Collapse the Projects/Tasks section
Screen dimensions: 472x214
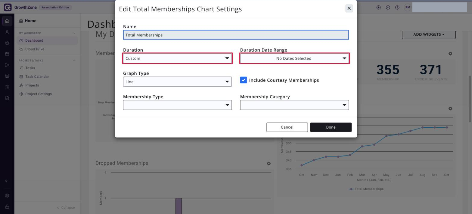[x=74, y=61]
